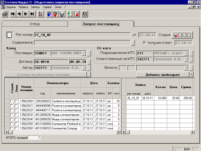Open the Задачи menu
The width and height of the screenshot is (201, 151).
(x=11, y=7)
